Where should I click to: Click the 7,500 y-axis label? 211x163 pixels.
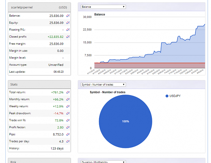pos(88,55)
